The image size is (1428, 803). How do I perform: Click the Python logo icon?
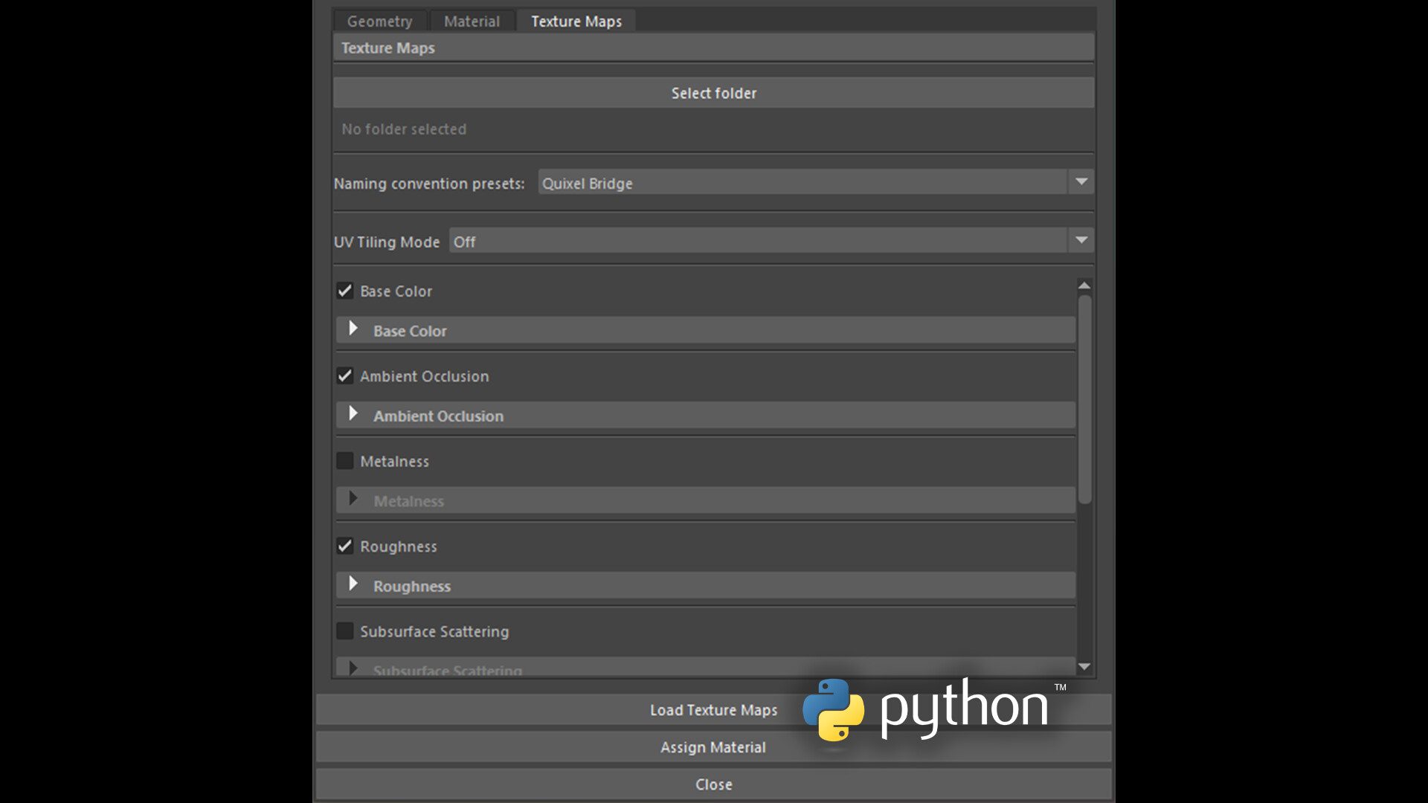(x=833, y=709)
